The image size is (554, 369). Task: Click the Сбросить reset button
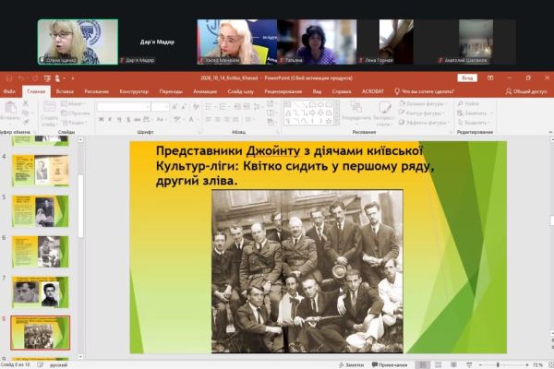click(x=76, y=113)
